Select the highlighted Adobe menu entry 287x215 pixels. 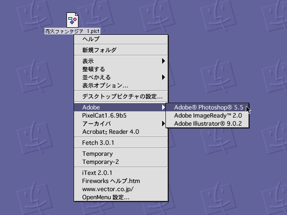(x=121, y=107)
